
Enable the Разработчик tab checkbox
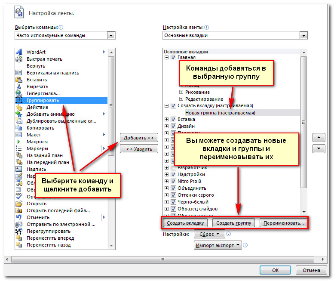tap(173, 167)
